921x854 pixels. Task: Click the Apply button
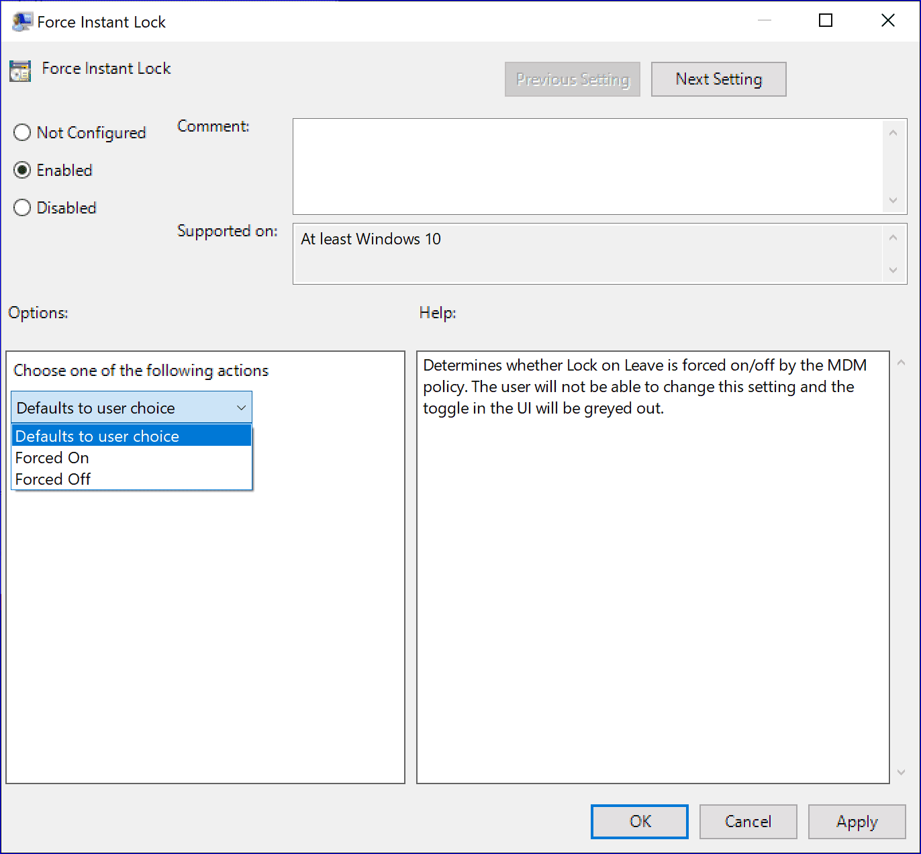point(857,821)
